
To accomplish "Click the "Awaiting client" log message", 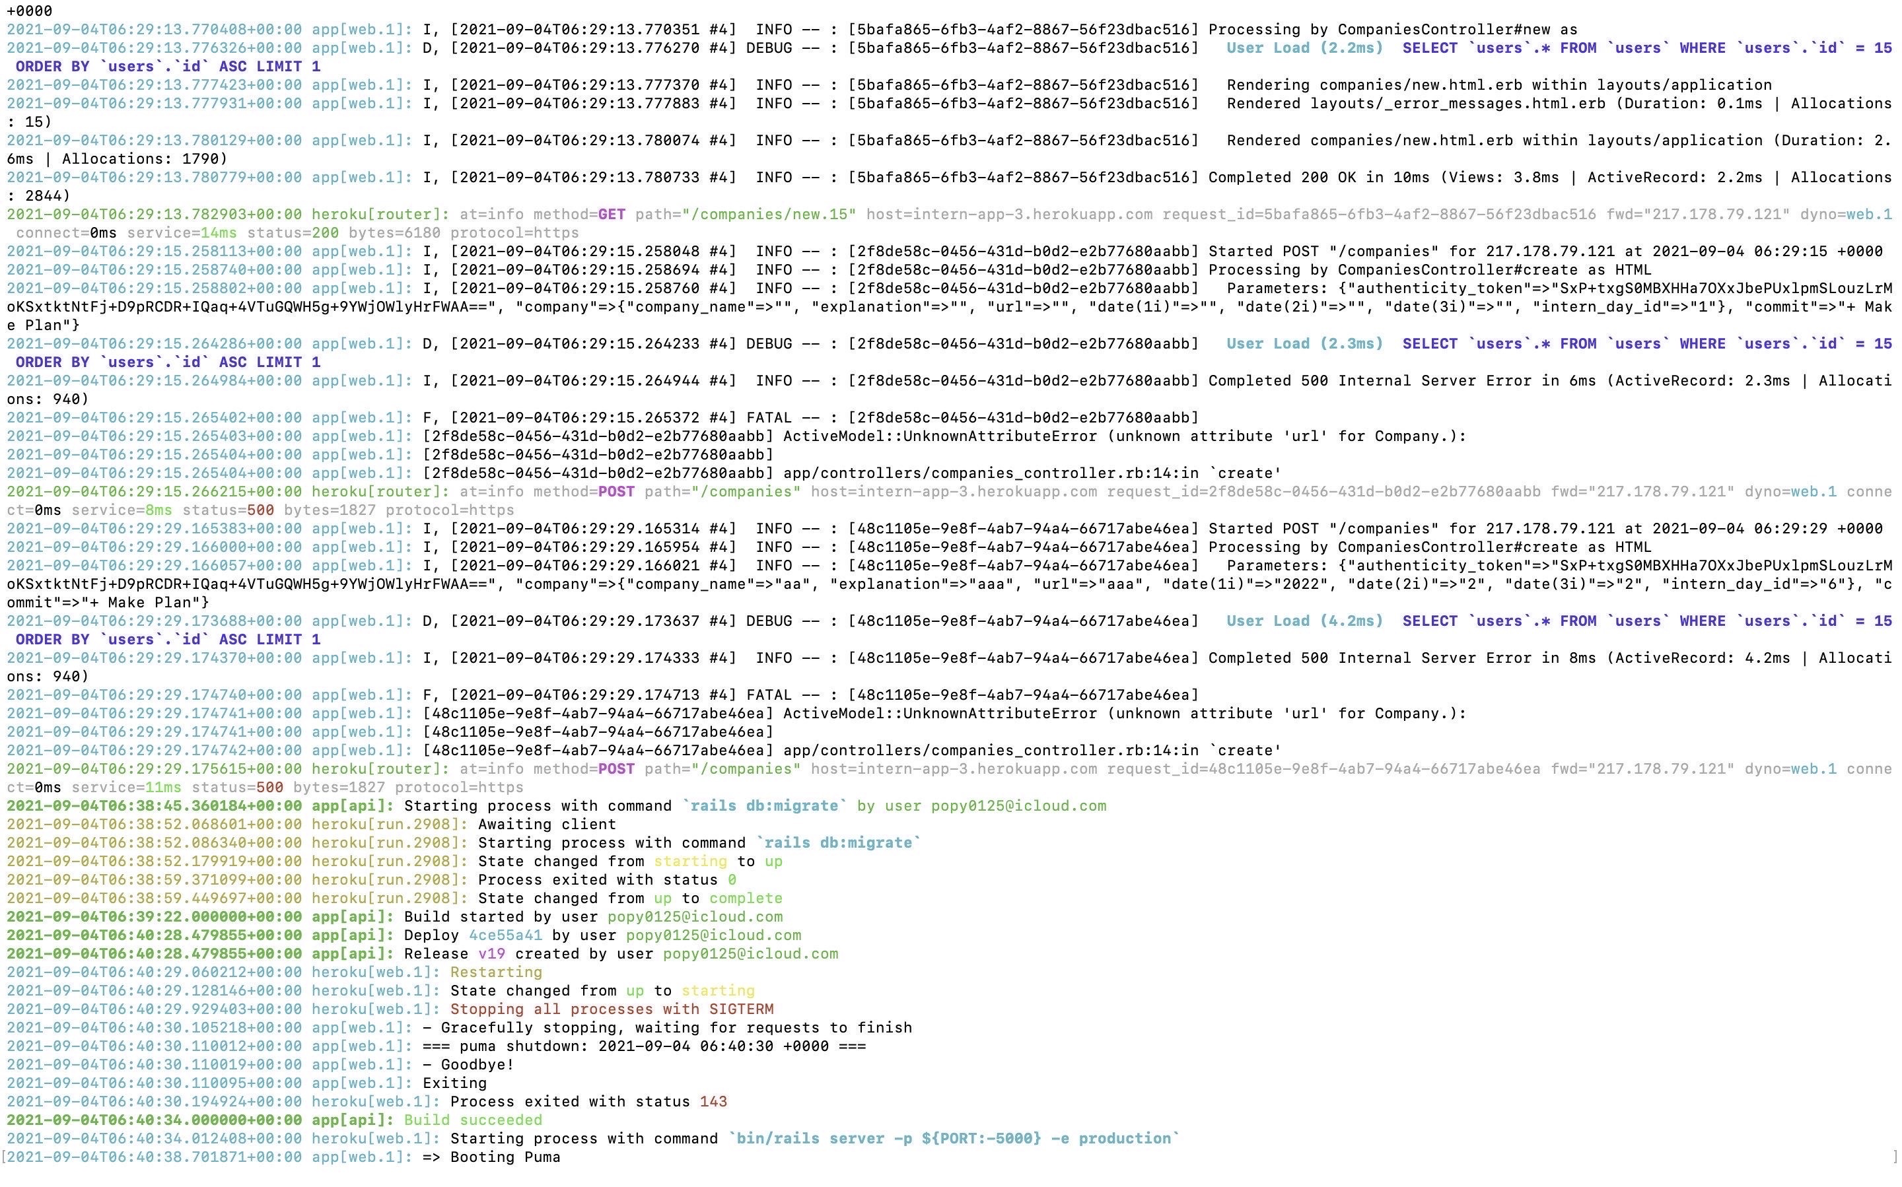I will coord(547,825).
